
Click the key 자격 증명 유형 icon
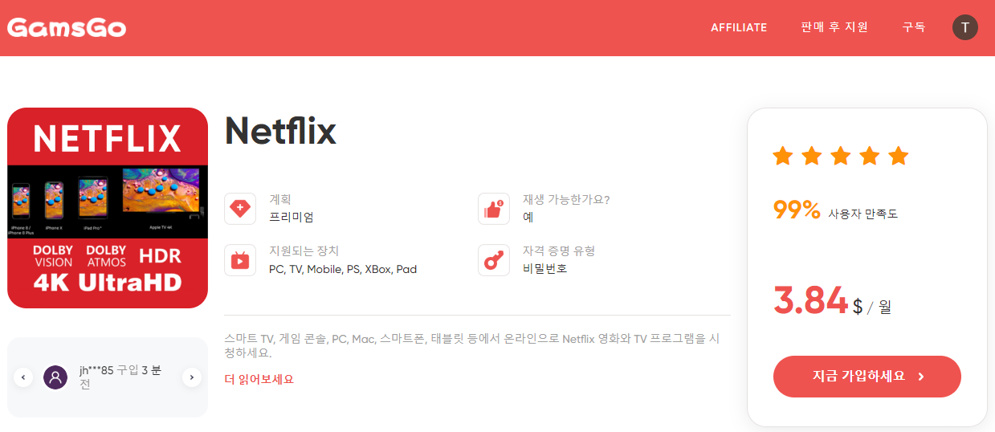(494, 260)
